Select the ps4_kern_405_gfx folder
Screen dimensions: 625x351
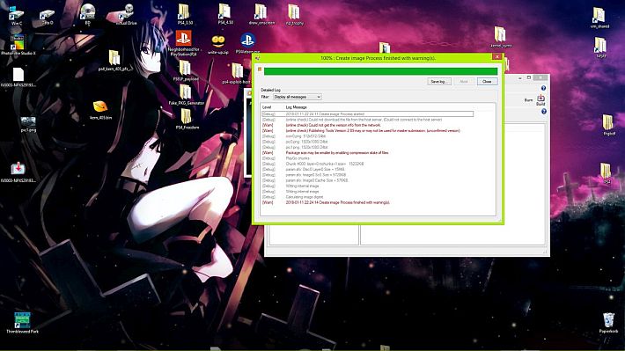[114, 61]
